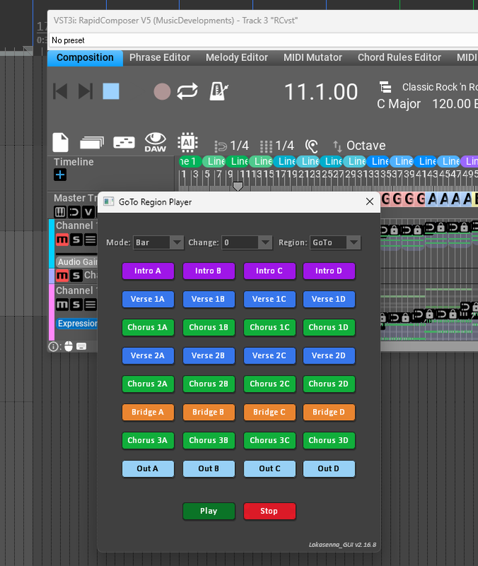The width and height of the screenshot is (478, 566).
Task: Add a timeline with plus icon
Action: pyautogui.click(x=60, y=175)
